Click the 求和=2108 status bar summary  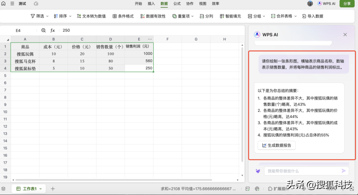198,189
